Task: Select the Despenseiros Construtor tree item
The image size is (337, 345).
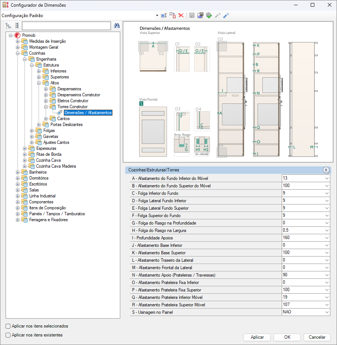Action: click(79, 95)
